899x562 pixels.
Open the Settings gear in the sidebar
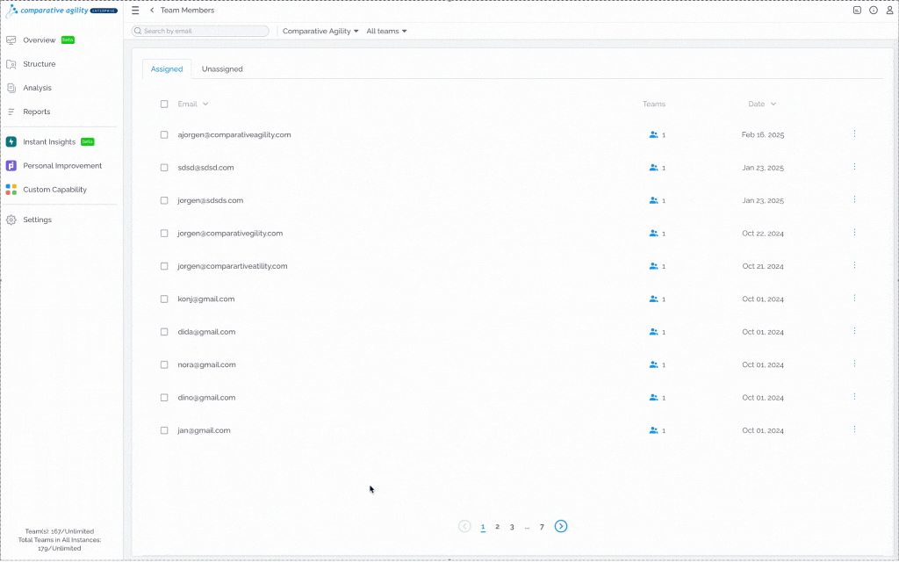(11, 220)
